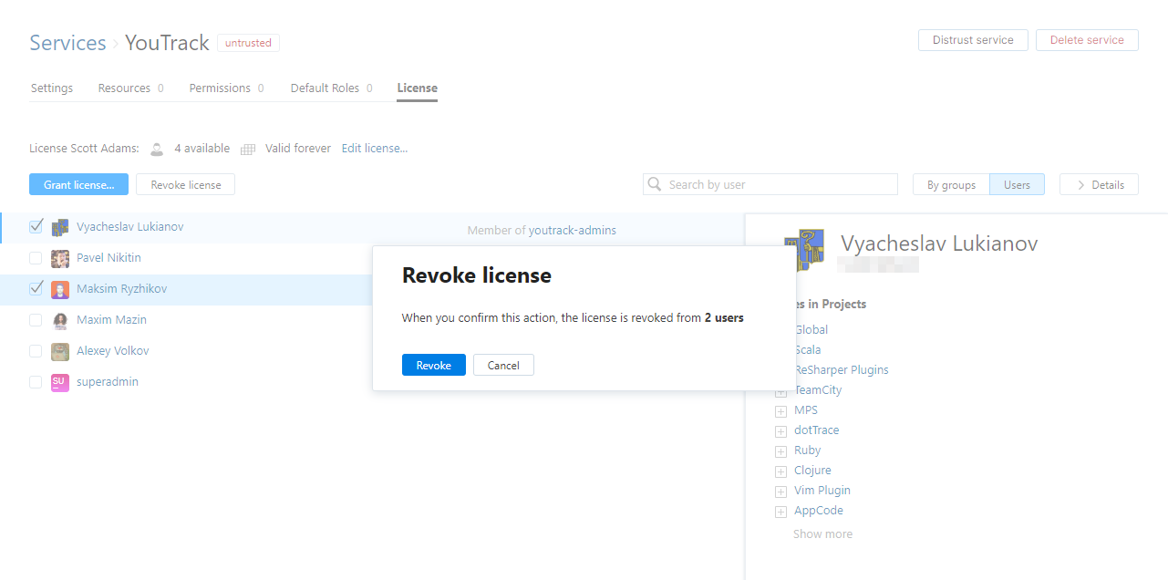Open superadmin user link
Viewport: 1168px width, 580px height.
[108, 382]
